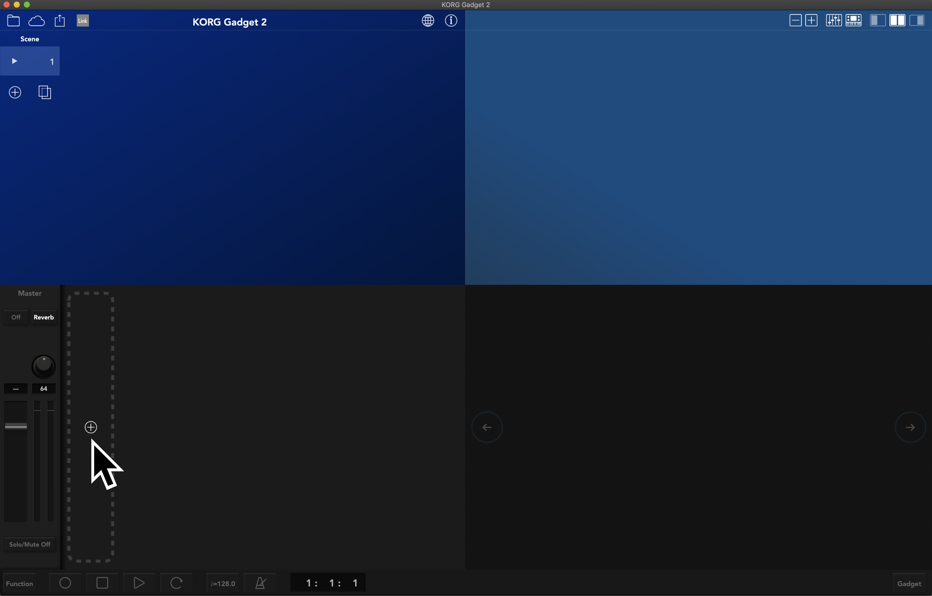
Task: Click the KORG Gadget 2 song title
Action: 229,22
